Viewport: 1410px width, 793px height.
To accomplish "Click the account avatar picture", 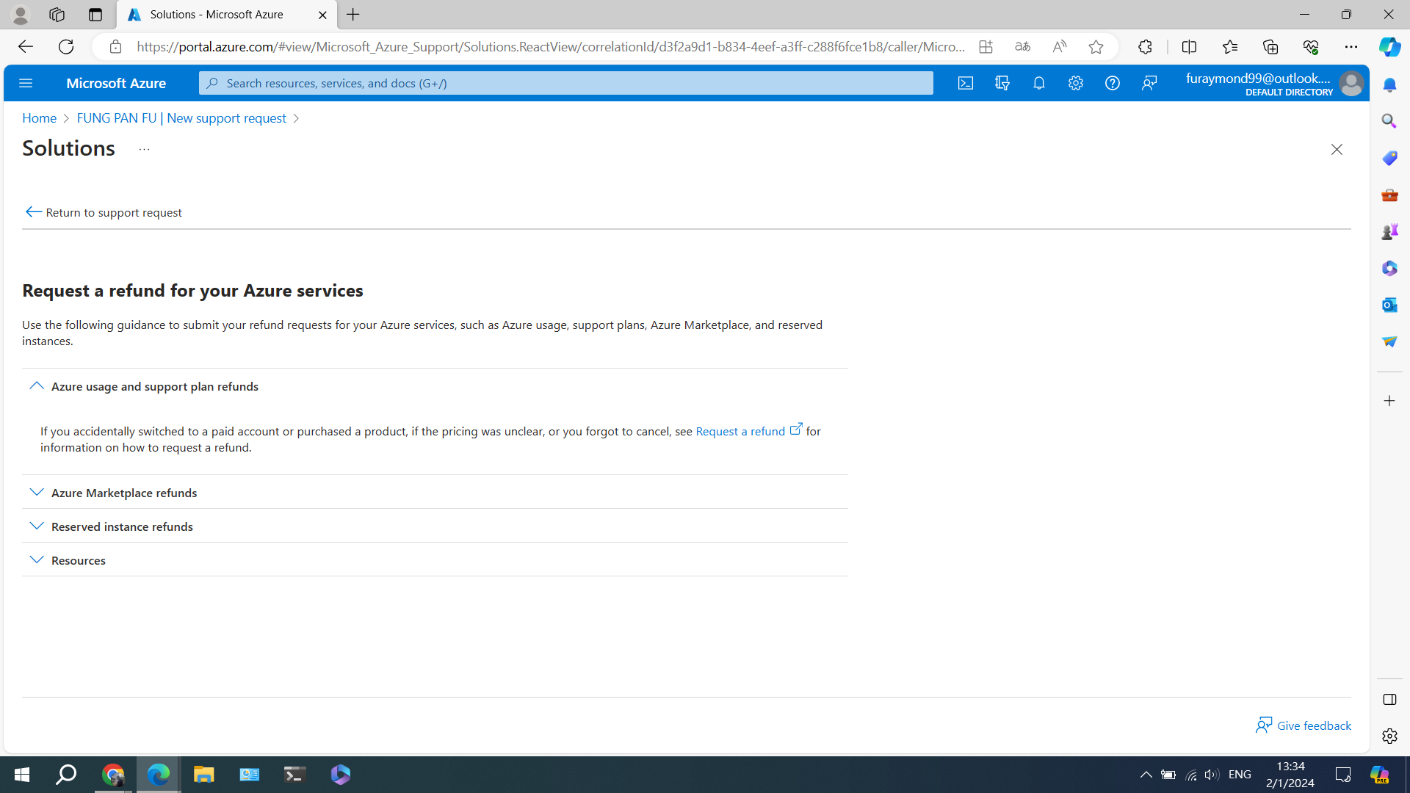I will point(1351,83).
